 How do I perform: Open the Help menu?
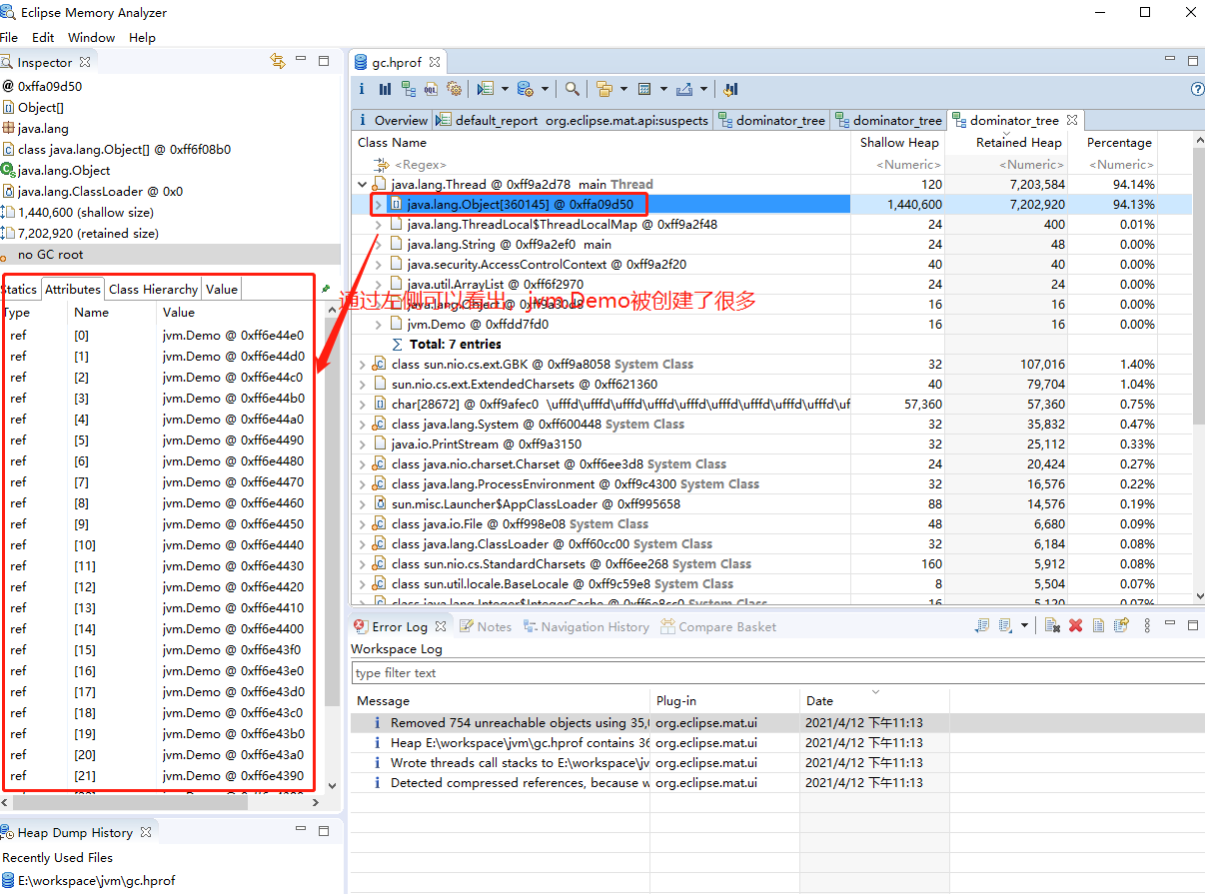click(142, 37)
